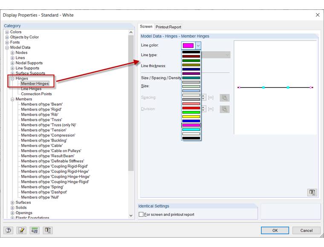Viewport: 324px width, 247px height.
Task: Select Members of type 'Dashpot'
Action: [44, 192]
